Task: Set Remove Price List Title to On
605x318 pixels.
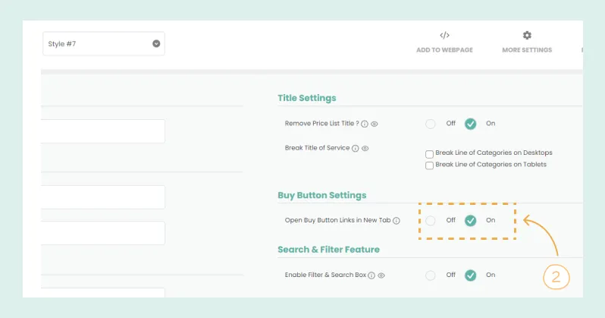Action: click(470, 124)
